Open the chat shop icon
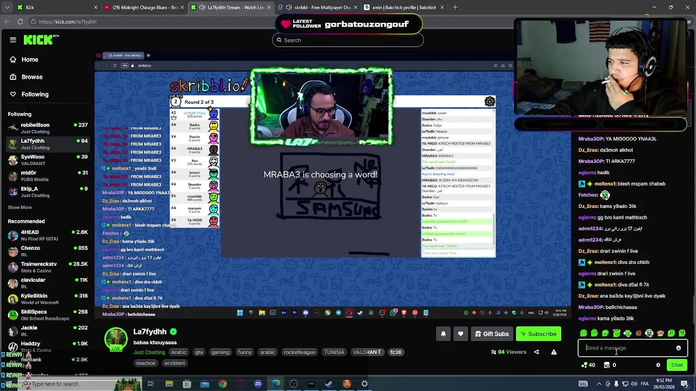Viewport: 696px width, 391px height. point(607,365)
